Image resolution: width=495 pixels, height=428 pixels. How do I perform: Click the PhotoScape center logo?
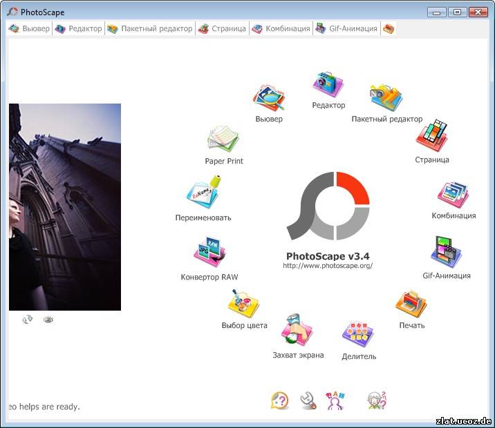[328, 206]
